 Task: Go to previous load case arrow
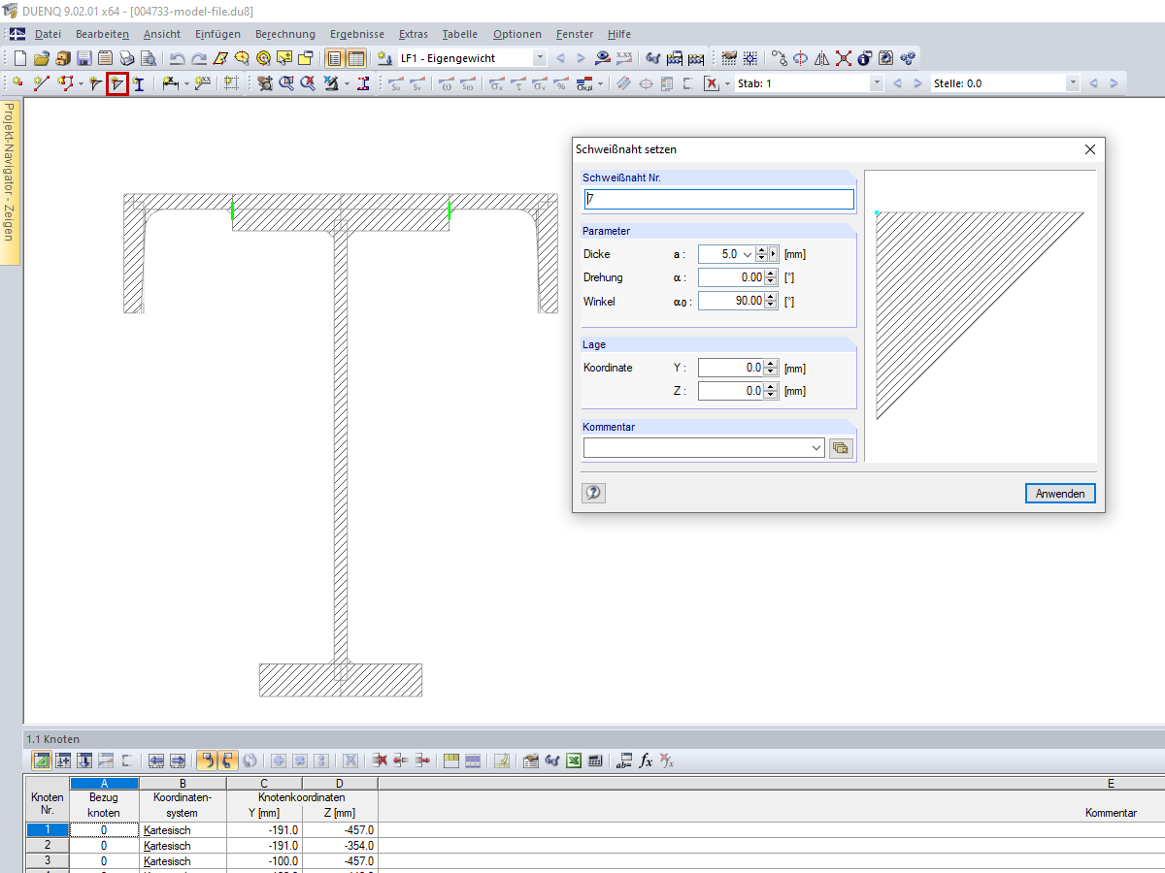[x=560, y=58]
